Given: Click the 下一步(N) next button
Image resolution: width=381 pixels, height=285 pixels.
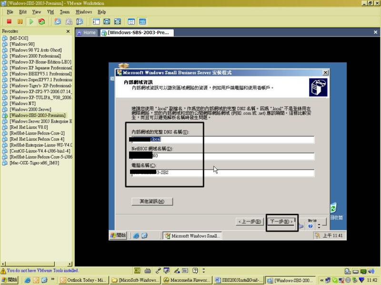Looking at the screenshot, I should click(x=281, y=221).
